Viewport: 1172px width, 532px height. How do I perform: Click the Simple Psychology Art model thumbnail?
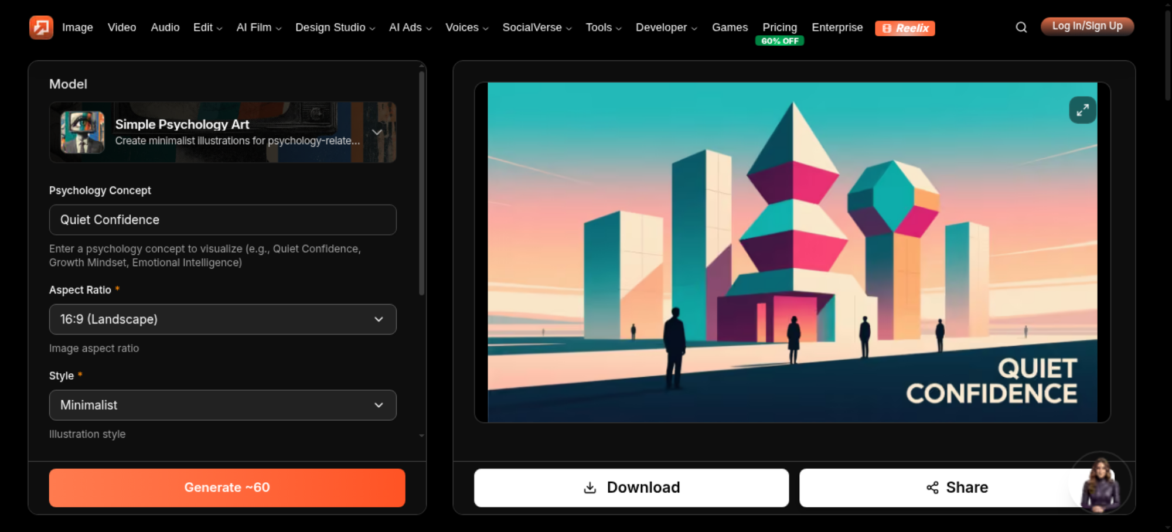83,132
